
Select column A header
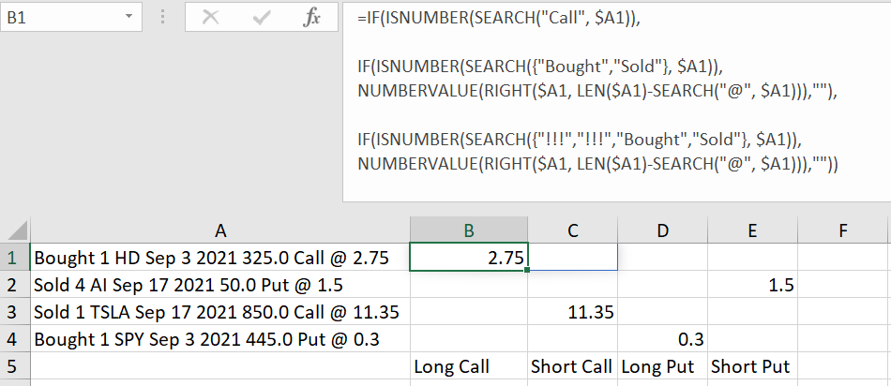pyautogui.click(x=220, y=230)
